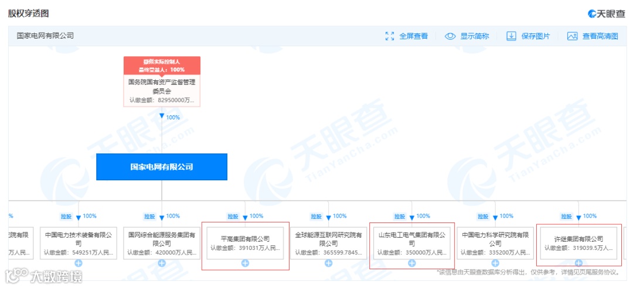633x288 pixels.
Task: Click the eye icon for 显示简称
Action: 450,36
